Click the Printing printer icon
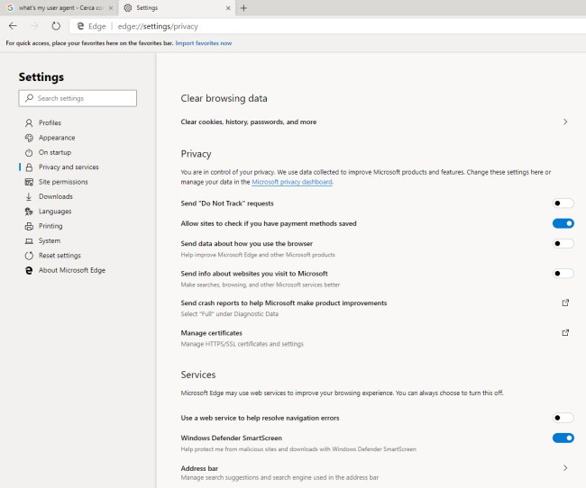 pyautogui.click(x=29, y=226)
